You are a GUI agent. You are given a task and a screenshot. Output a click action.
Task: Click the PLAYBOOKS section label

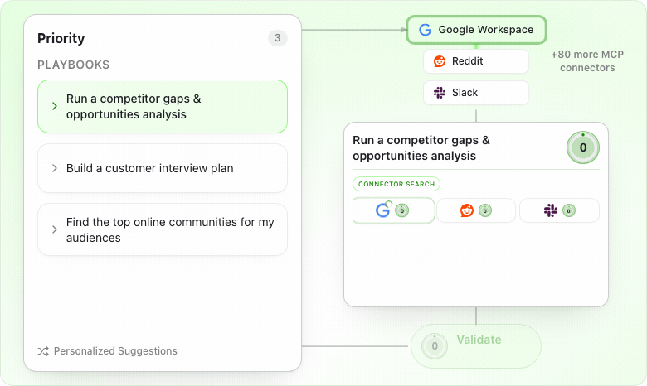pos(74,65)
